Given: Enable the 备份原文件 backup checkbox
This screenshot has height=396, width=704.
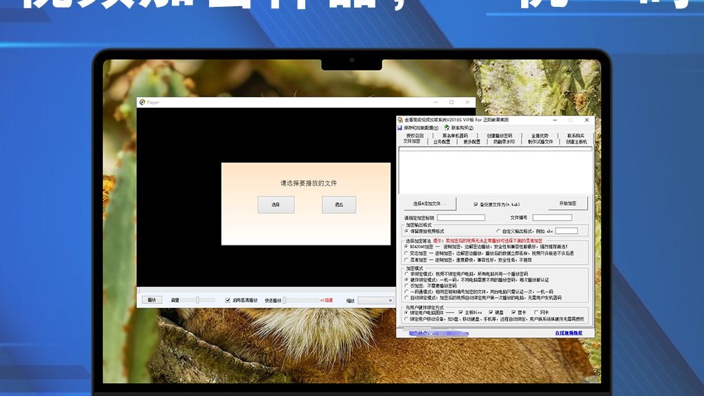Looking at the screenshot, I should [x=475, y=203].
